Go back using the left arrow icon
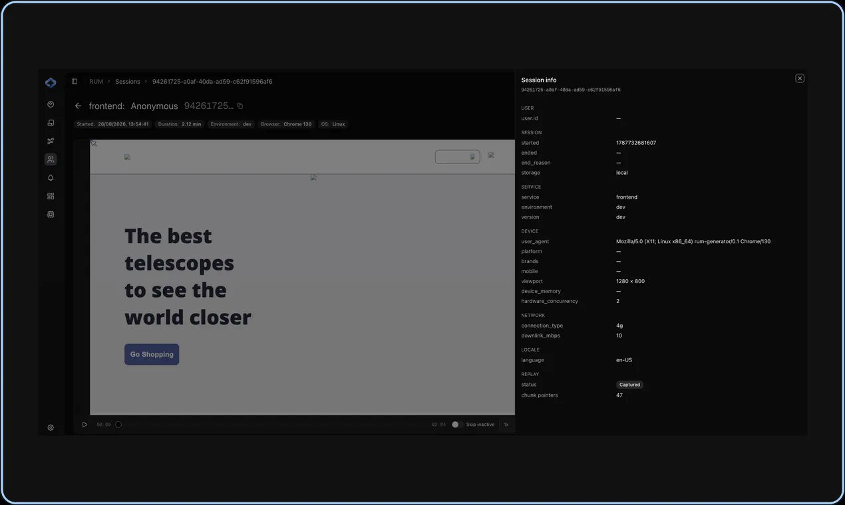This screenshot has height=505, width=845. [x=79, y=106]
